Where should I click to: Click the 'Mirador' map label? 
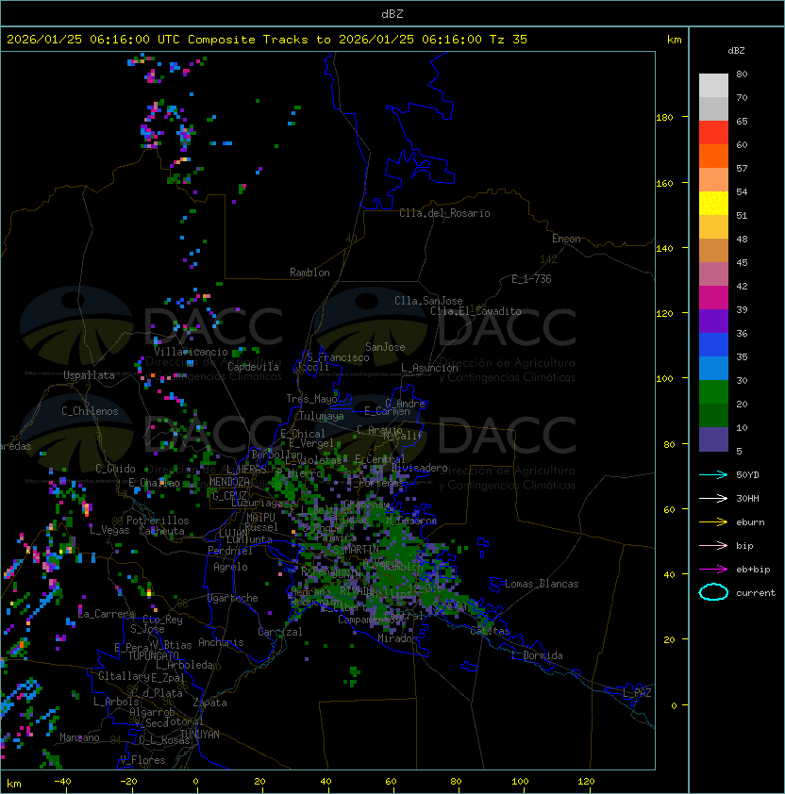coord(398,638)
